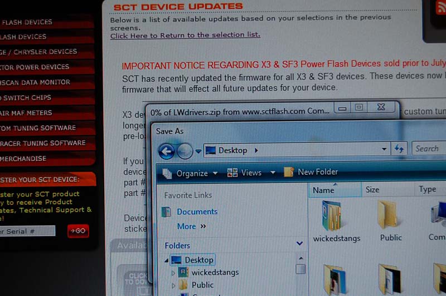Open Documents favorite link
This screenshot has width=446, height=296.
tap(197, 212)
